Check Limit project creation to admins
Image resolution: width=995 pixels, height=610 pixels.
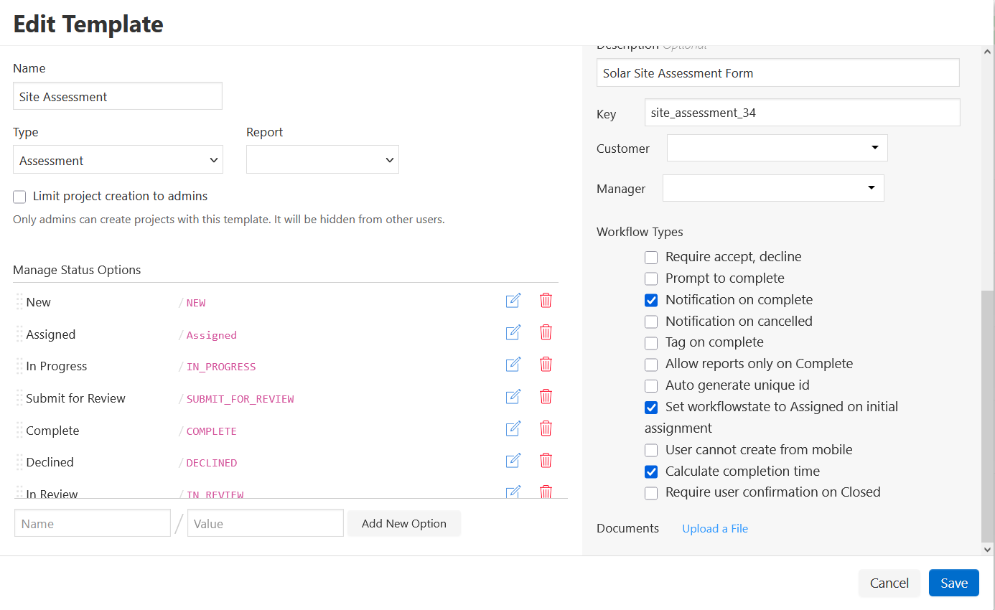coord(19,197)
